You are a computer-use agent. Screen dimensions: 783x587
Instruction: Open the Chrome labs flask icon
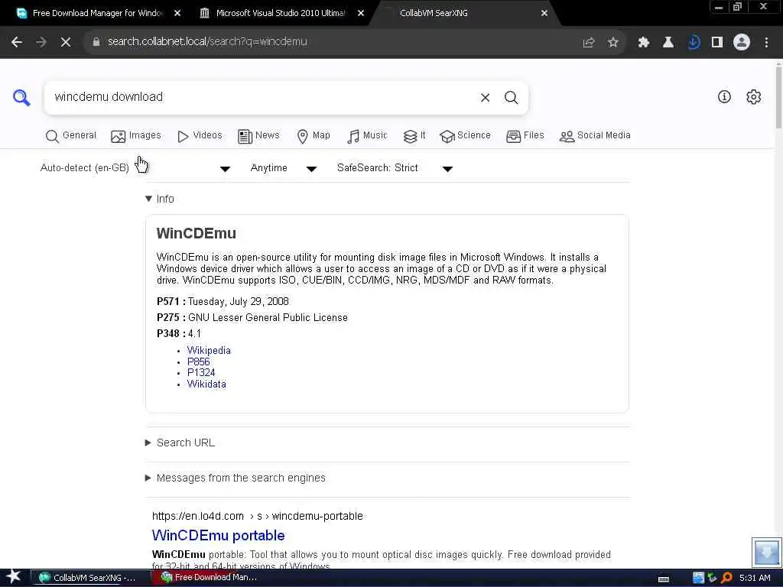coord(668,43)
